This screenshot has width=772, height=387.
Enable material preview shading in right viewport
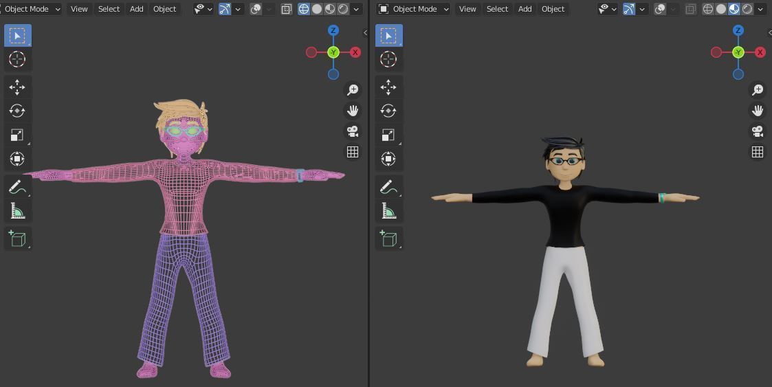734,9
